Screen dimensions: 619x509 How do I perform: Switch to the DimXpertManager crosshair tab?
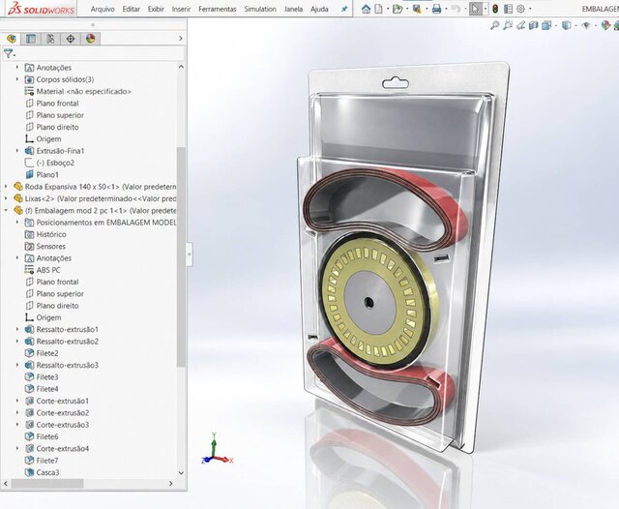(x=71, y=39)
